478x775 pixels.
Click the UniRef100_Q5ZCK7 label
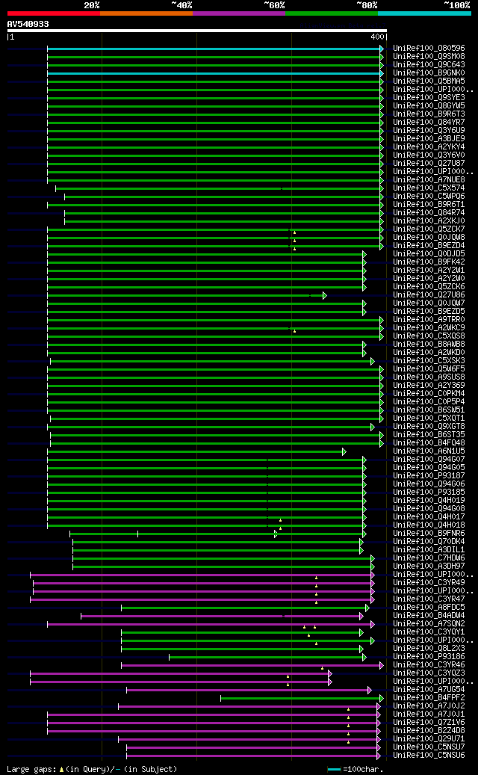[429, 229]
